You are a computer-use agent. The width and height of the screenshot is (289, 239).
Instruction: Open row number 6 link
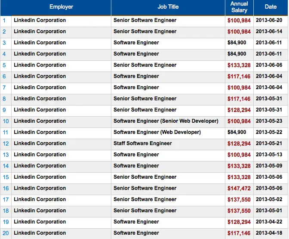4,76
